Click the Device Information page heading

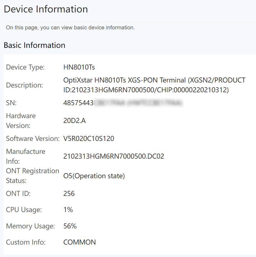pos(46,9)
